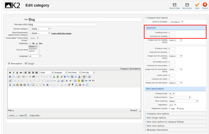This screenshot has height=134, width=209.
Task: Insert an anchor with the anchor icon
Action: [x=54, y=77]
